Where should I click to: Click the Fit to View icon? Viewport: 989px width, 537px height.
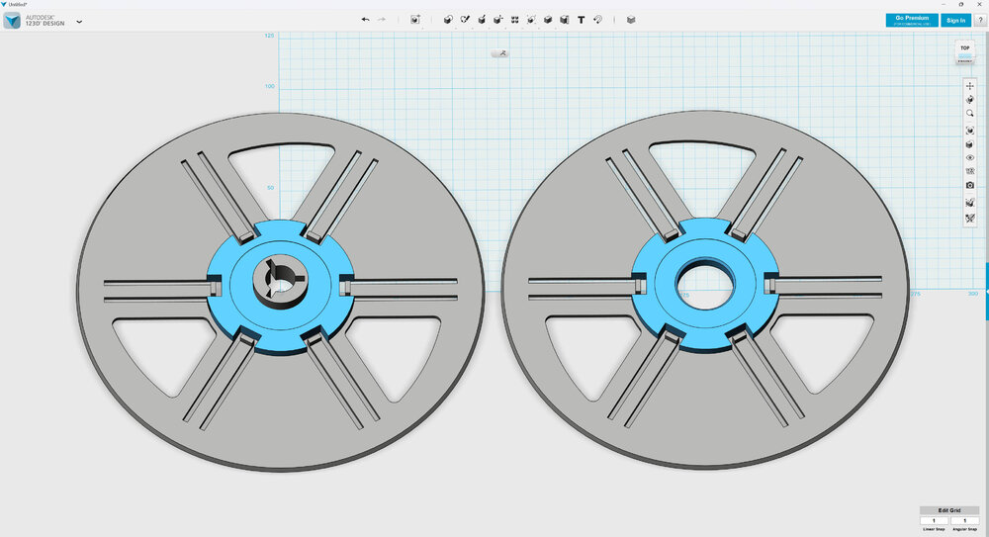(970, 131)
